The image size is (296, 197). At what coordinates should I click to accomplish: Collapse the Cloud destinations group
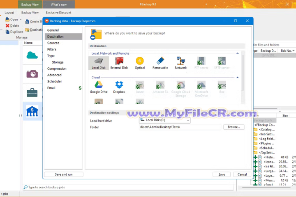[x=238, y=77]
